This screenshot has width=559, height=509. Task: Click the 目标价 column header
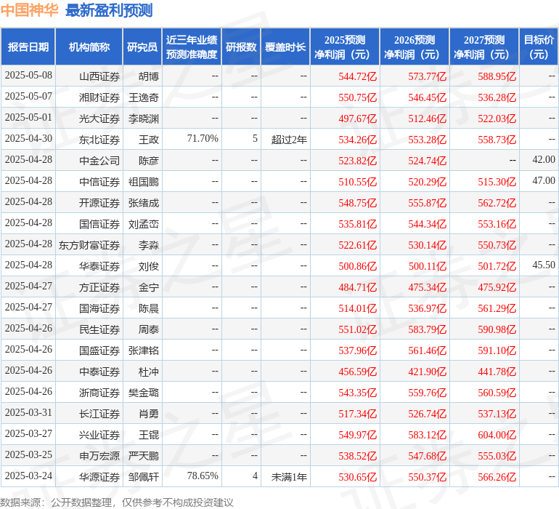(x=539, y=47)
